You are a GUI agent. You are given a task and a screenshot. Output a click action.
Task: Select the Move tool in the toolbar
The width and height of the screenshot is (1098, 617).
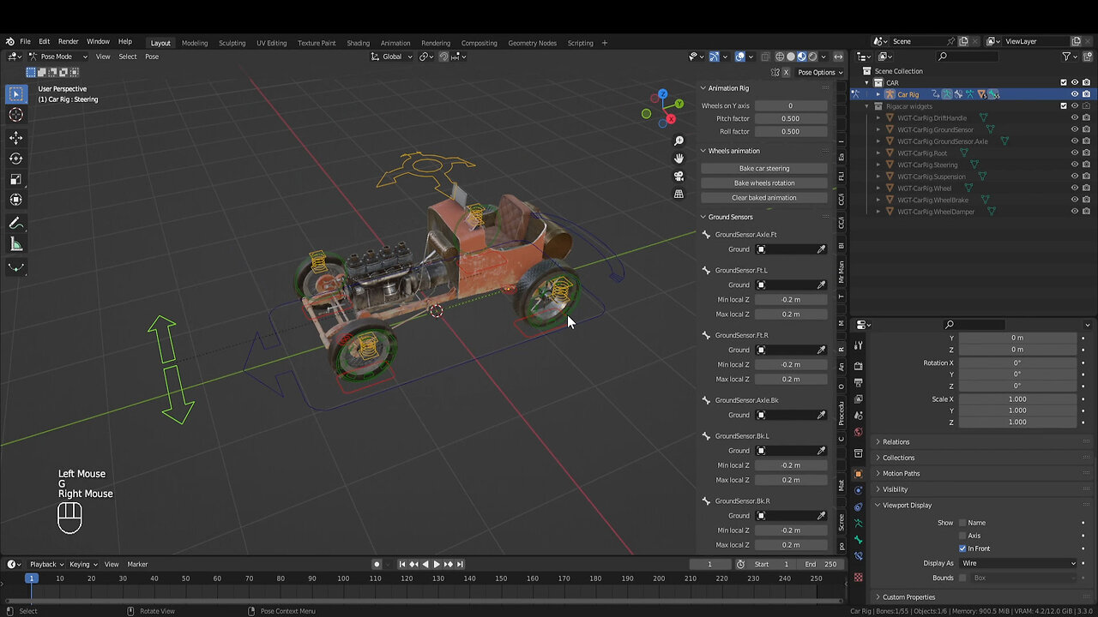[x=15, y=137]
